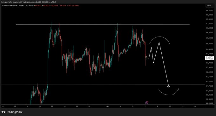Click the 82,100.0 price axis label
Screen dimensions: 216x116
210,81
